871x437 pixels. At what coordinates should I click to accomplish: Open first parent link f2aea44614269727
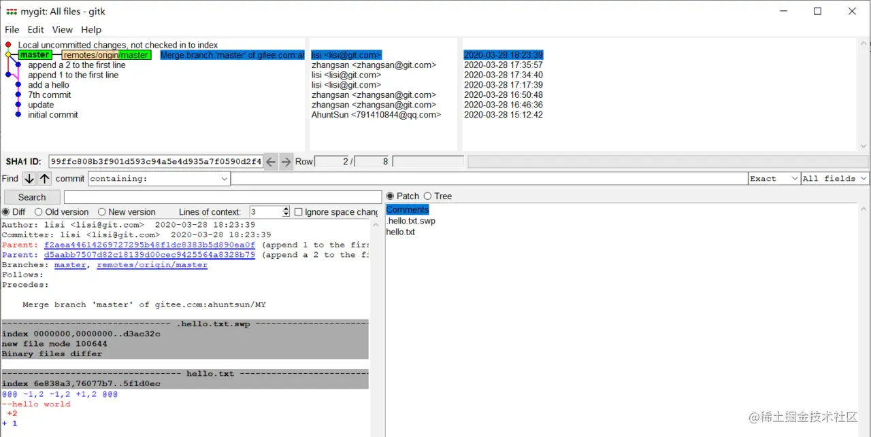[150, 245]
